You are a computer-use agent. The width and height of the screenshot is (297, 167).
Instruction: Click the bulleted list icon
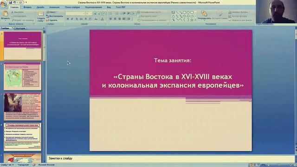tap(111, 13)
